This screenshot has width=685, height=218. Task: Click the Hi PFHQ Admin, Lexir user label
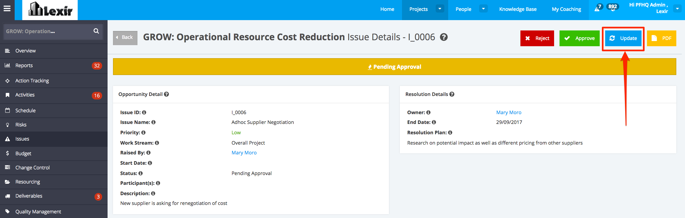pos(648,8)
